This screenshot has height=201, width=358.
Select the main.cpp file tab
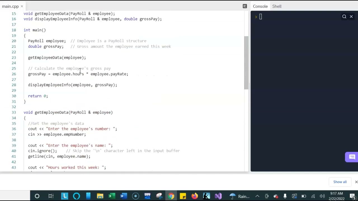pyautogui.click(x=10, y=6)
